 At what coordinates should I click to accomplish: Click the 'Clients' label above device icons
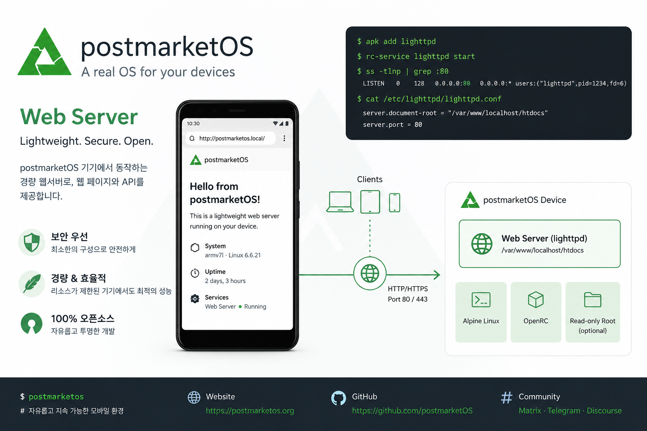[x=370, y=179]
